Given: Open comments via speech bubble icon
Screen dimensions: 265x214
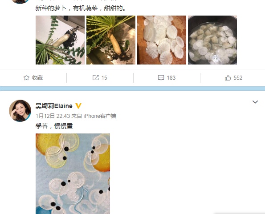Looking at the screenshot, I should coord(161,77).
